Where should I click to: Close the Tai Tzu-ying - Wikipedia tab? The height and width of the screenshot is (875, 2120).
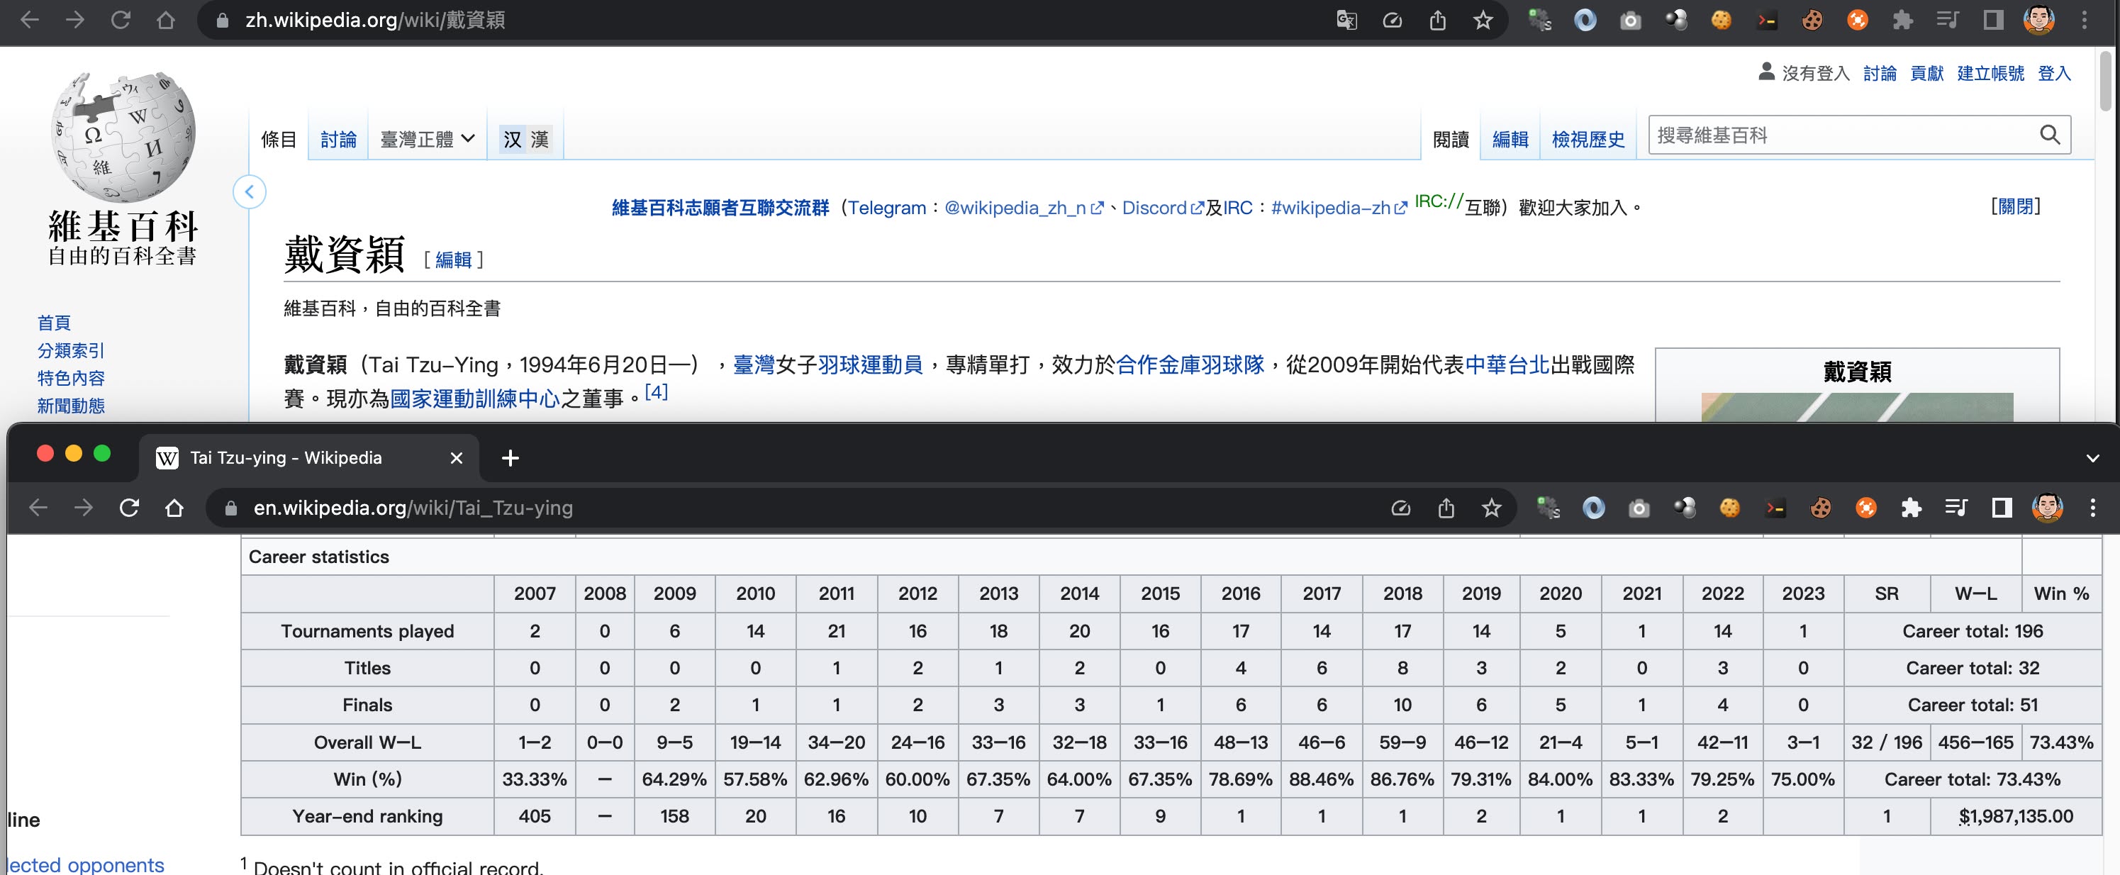tap(456, 457)
